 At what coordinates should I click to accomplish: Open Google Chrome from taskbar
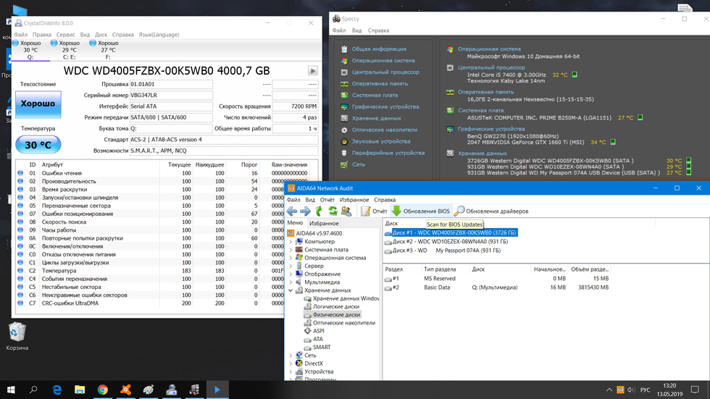coord(103,390)
